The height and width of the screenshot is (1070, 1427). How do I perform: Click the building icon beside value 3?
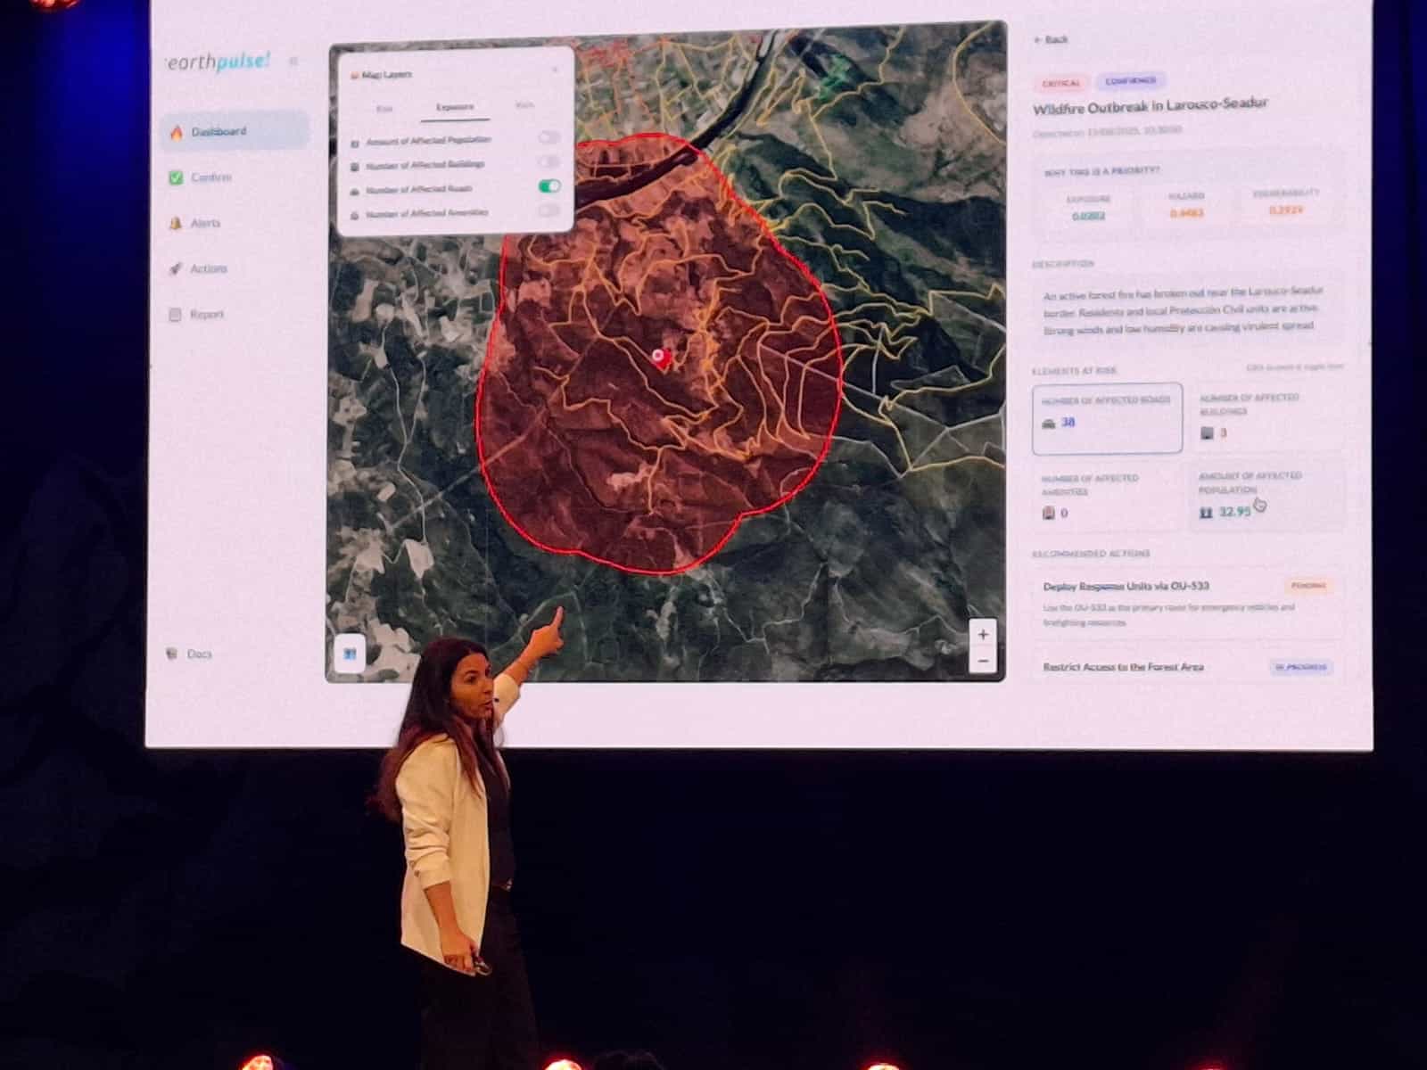point(1207,432)
